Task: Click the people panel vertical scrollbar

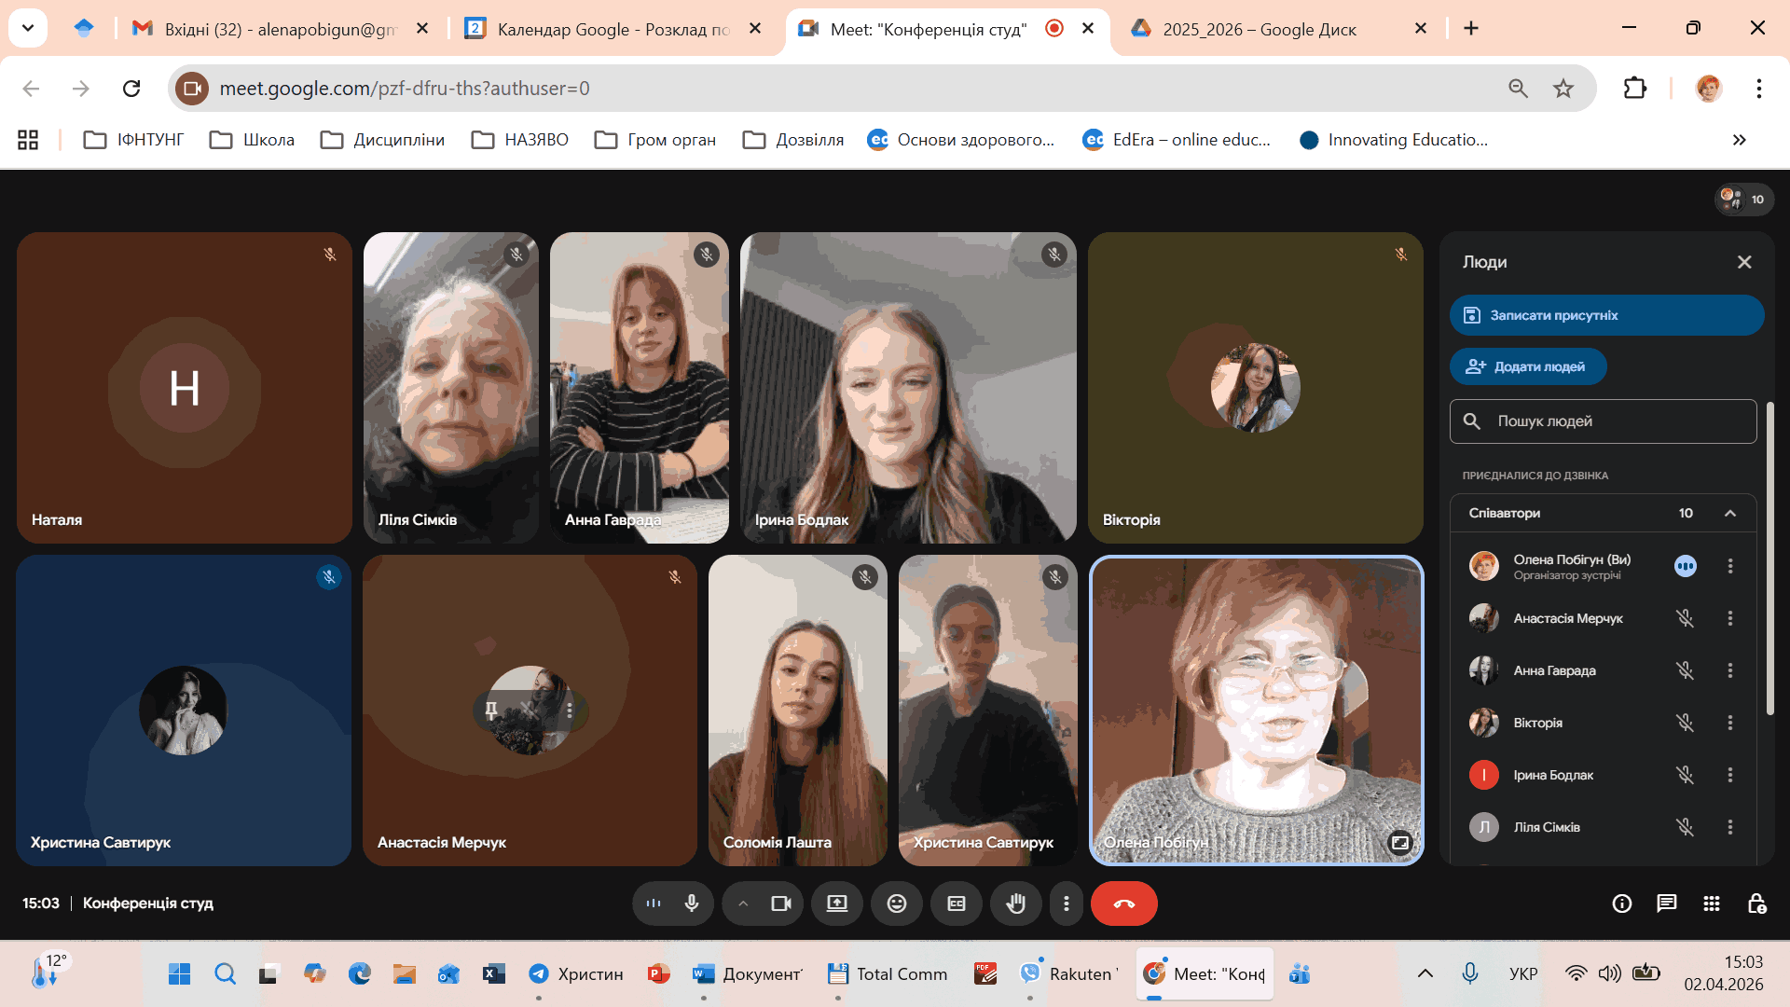Action: [x=1769, y=559]
